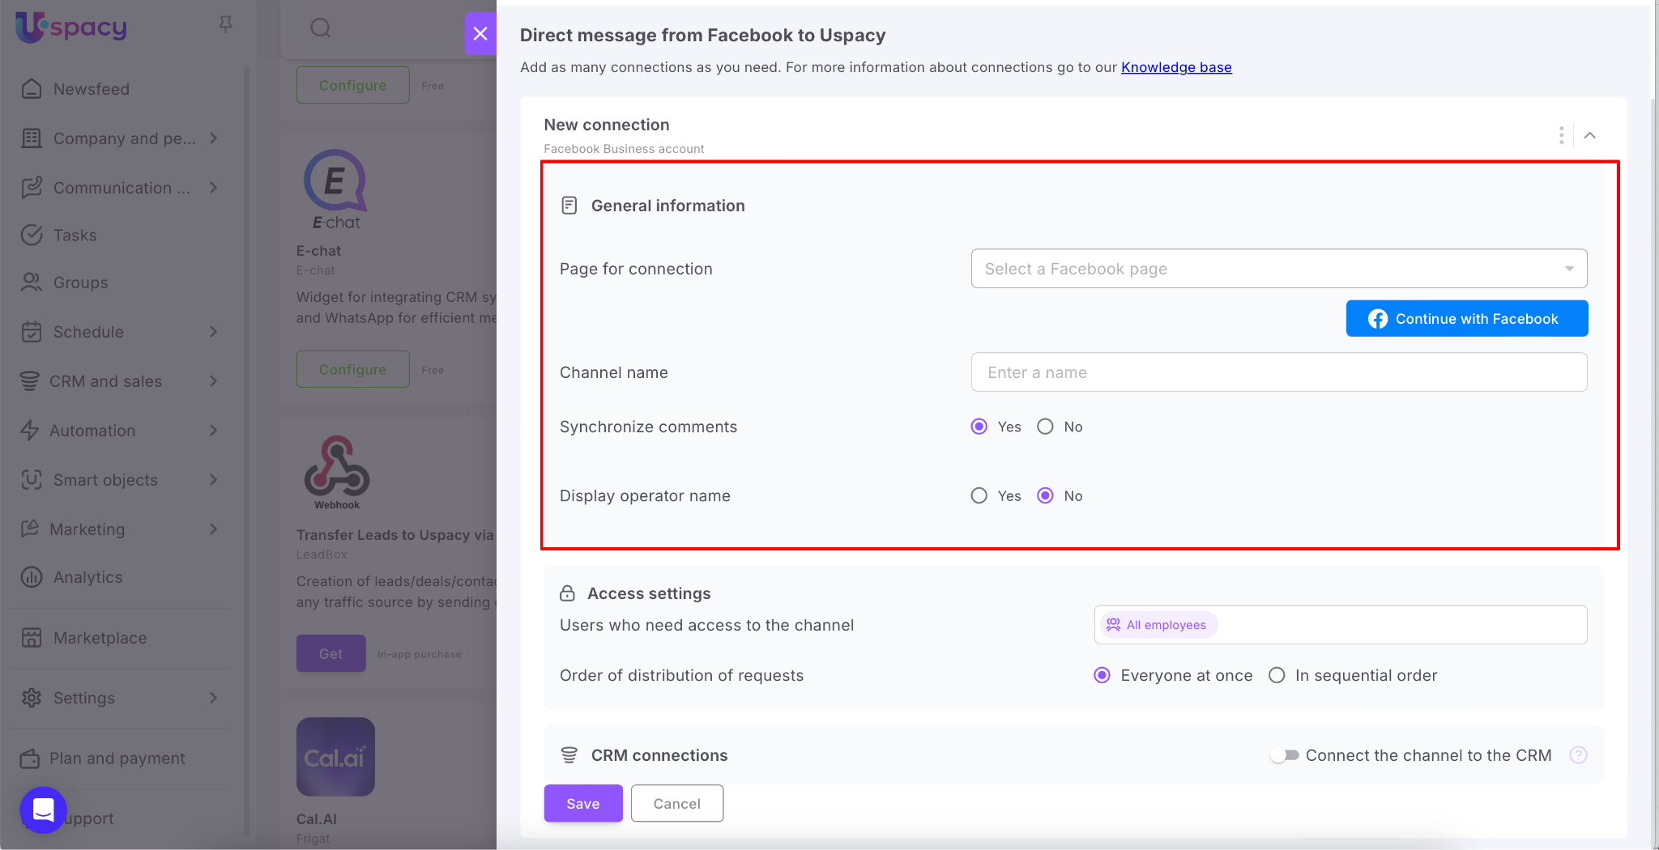Collapse the New connection section
1659x850 pixels.
[x=1590, y=135]
